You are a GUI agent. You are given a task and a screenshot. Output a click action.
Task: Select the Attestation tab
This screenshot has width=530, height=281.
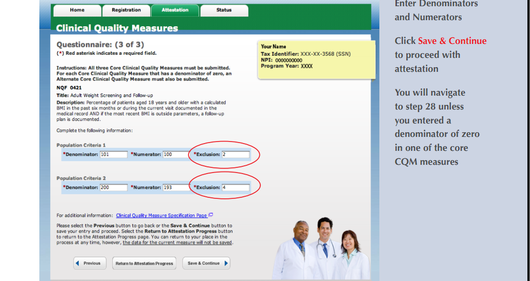pos(175,10)
